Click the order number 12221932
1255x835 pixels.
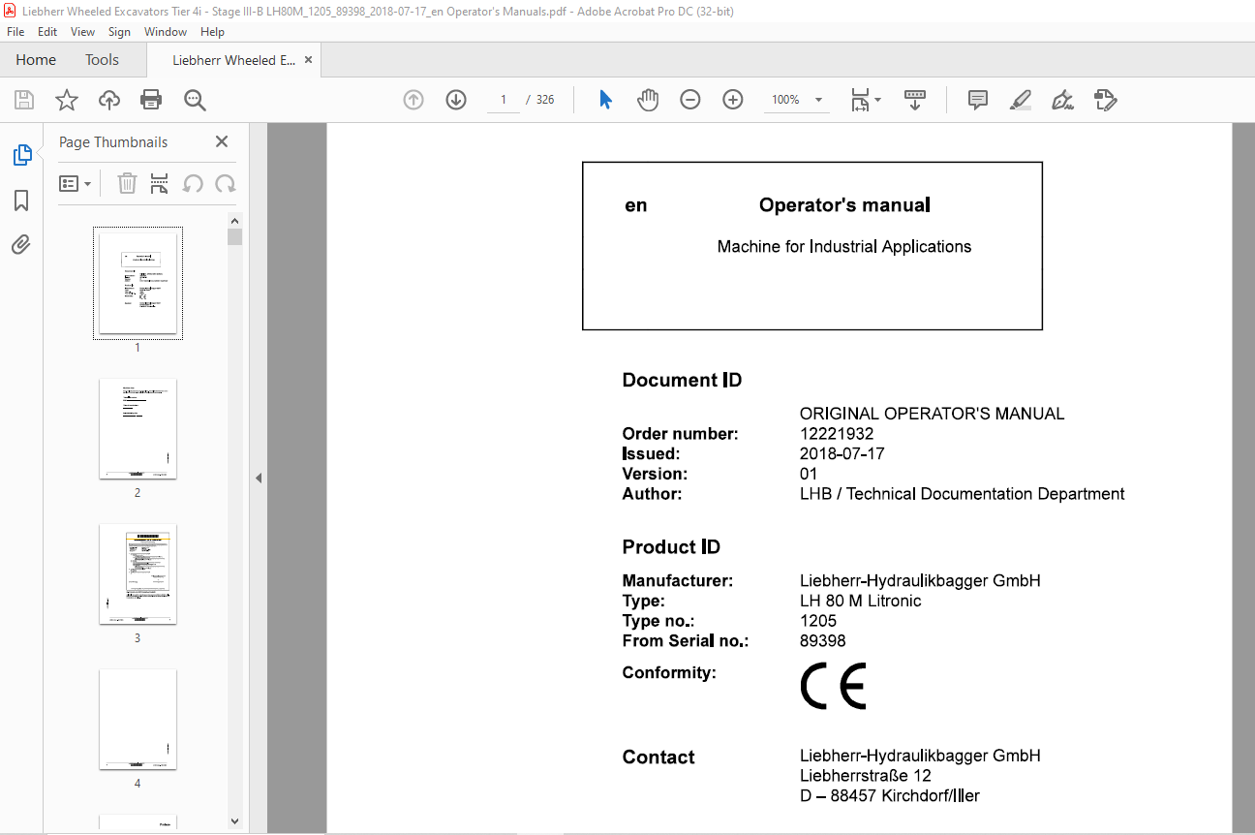click(x=837, y=434)
